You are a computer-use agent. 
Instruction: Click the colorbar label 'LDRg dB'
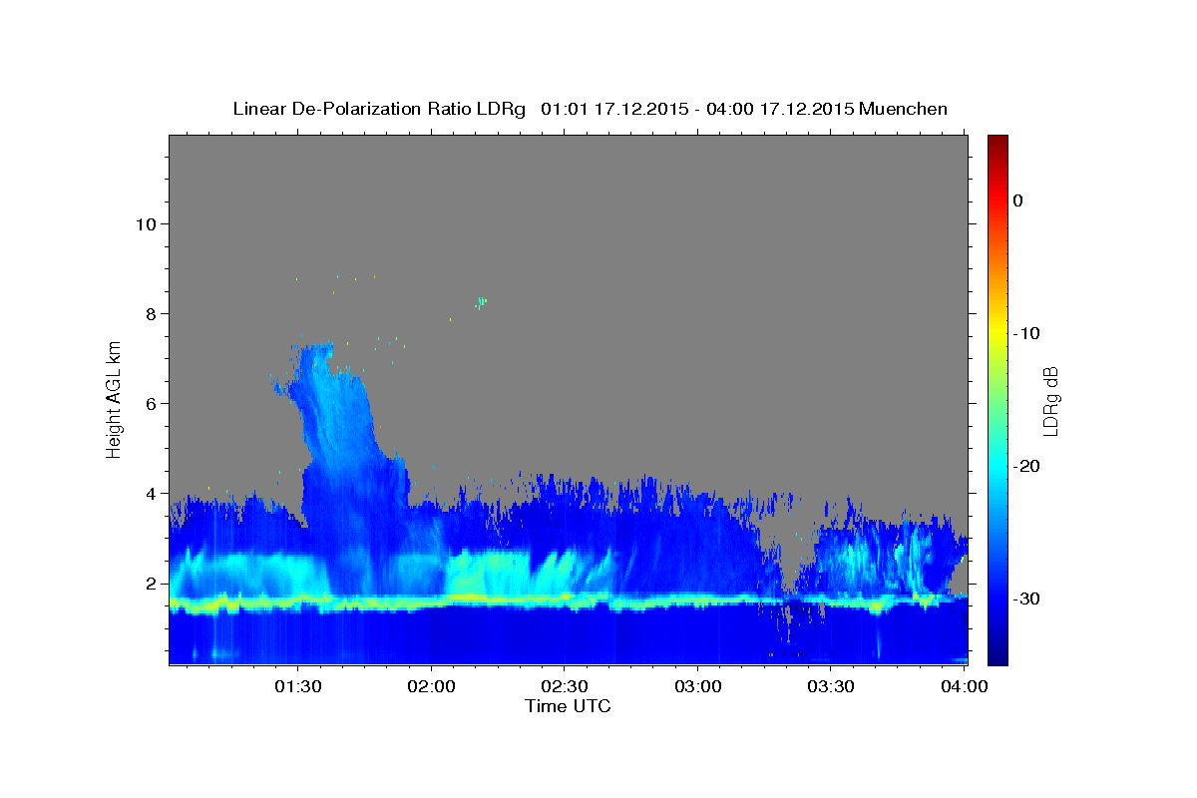click(x=1050, y=400)
